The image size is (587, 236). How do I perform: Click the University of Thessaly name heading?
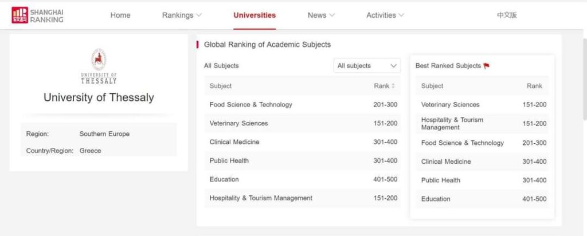[99, 97]
